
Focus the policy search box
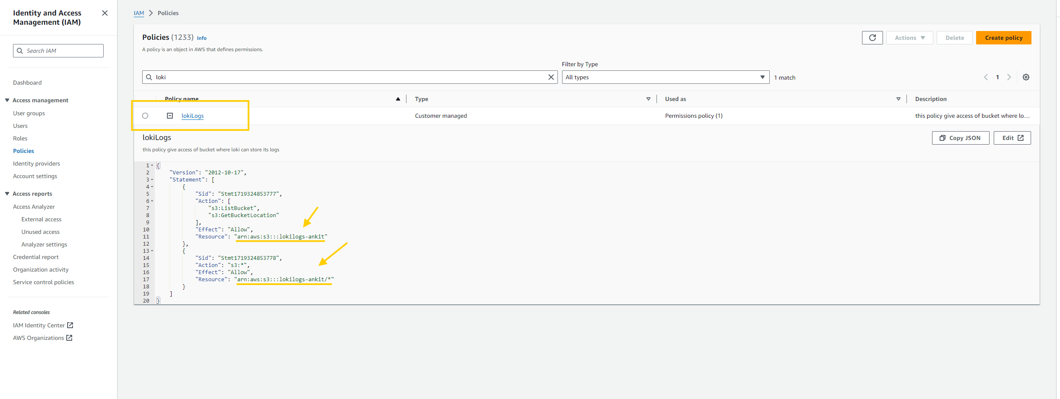pyautogui.click(x=350, y=77)
